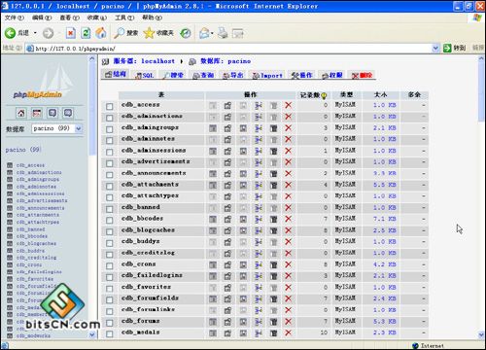This screenshot has width=486, height=350.
Task: Click the browse icon for cdb_admingroups row
Action: (x=213, y=128)
